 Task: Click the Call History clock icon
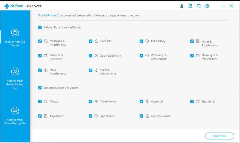[x=147, y=41]
